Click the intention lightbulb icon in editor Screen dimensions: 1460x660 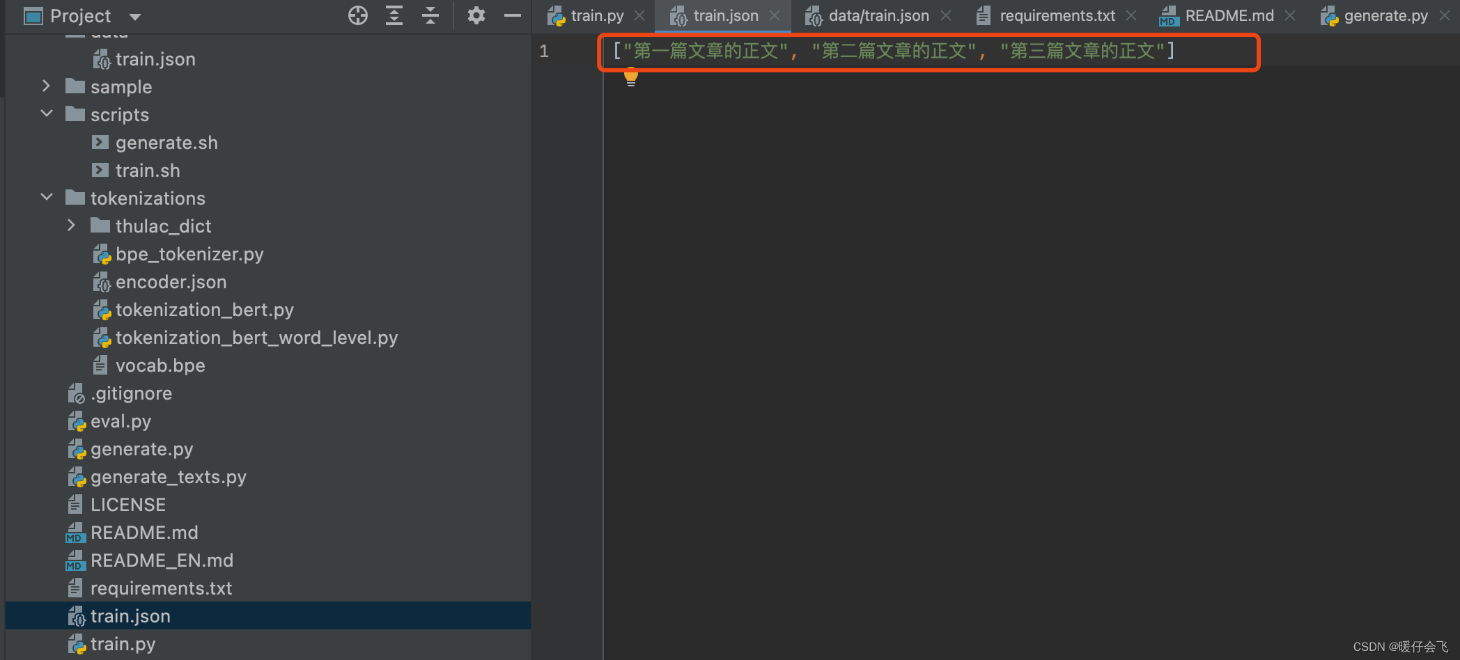click(x=630, y=77)
